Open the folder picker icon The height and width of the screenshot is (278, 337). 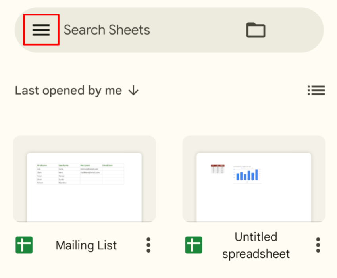256,30
